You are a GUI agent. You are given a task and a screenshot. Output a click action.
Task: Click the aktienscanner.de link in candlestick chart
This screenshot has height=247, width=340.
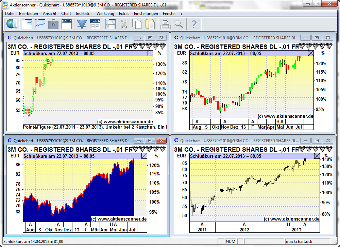click(x=285, y=116)
